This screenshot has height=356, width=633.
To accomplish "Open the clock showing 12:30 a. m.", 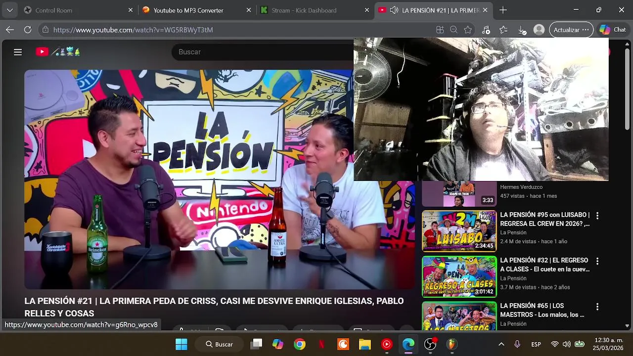I will [x=607, y=344].
